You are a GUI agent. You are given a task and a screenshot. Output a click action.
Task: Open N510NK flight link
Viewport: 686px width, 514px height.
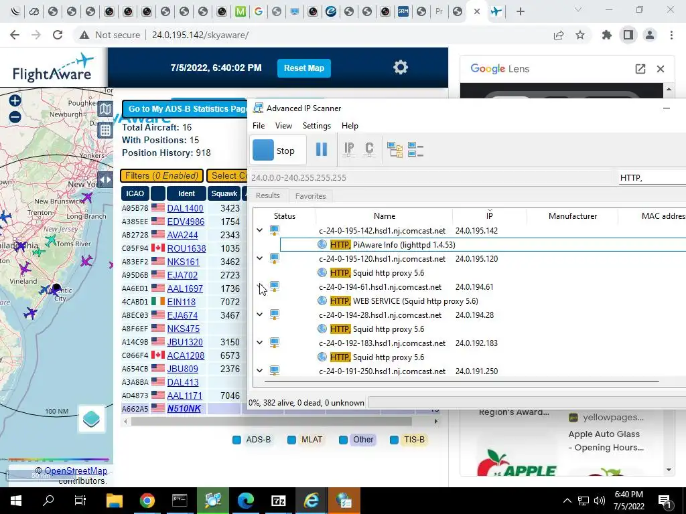[x=184, y=409]
